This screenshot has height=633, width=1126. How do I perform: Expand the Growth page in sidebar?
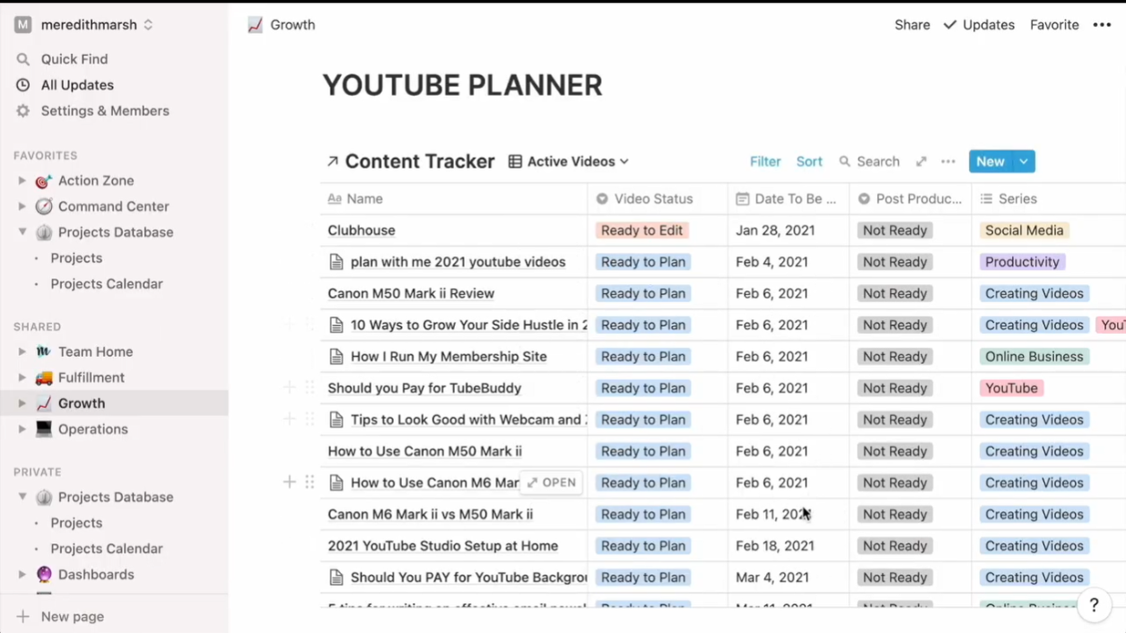point(22,403)
